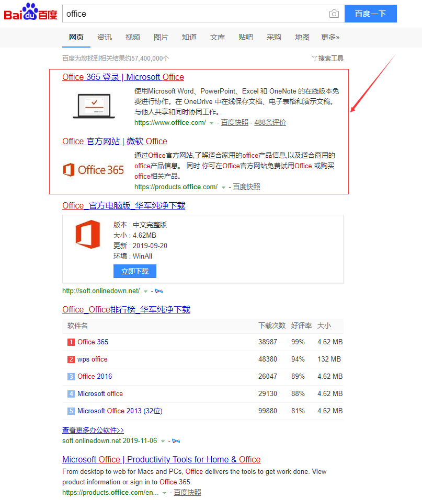Image resolution: width=422 pixels, height=500 pixels.
Task: Expand arrow next to http://soft.onlinedown.net/
Action: click(145, 292)
